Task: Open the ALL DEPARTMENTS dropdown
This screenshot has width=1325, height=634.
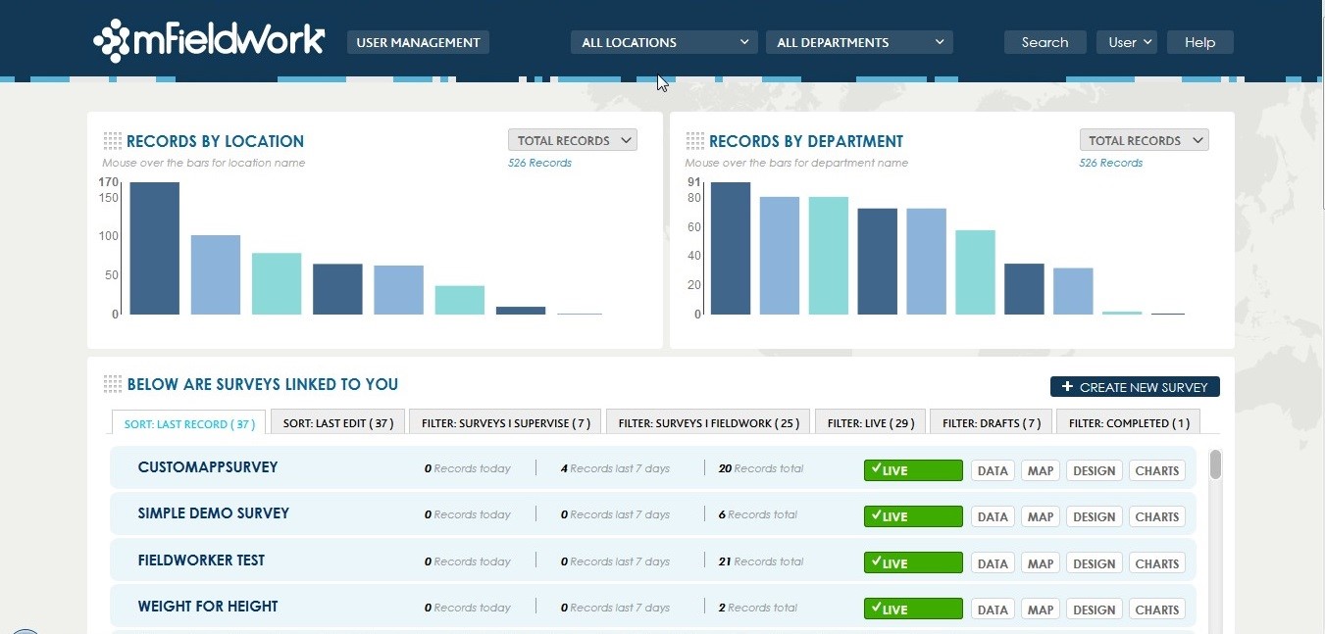Action: coord(858,42)
